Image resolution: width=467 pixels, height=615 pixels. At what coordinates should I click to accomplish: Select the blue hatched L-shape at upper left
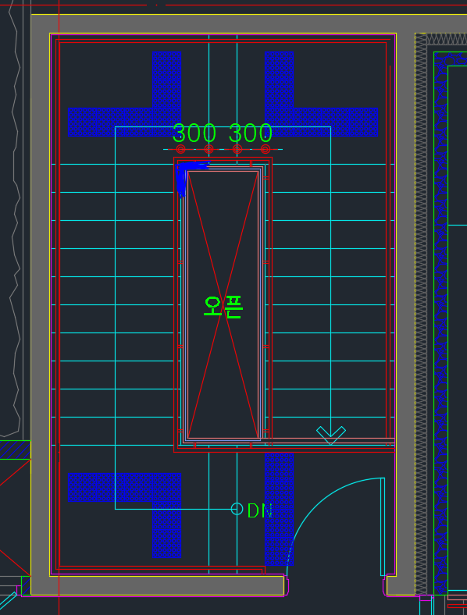[x=166, y=122]
